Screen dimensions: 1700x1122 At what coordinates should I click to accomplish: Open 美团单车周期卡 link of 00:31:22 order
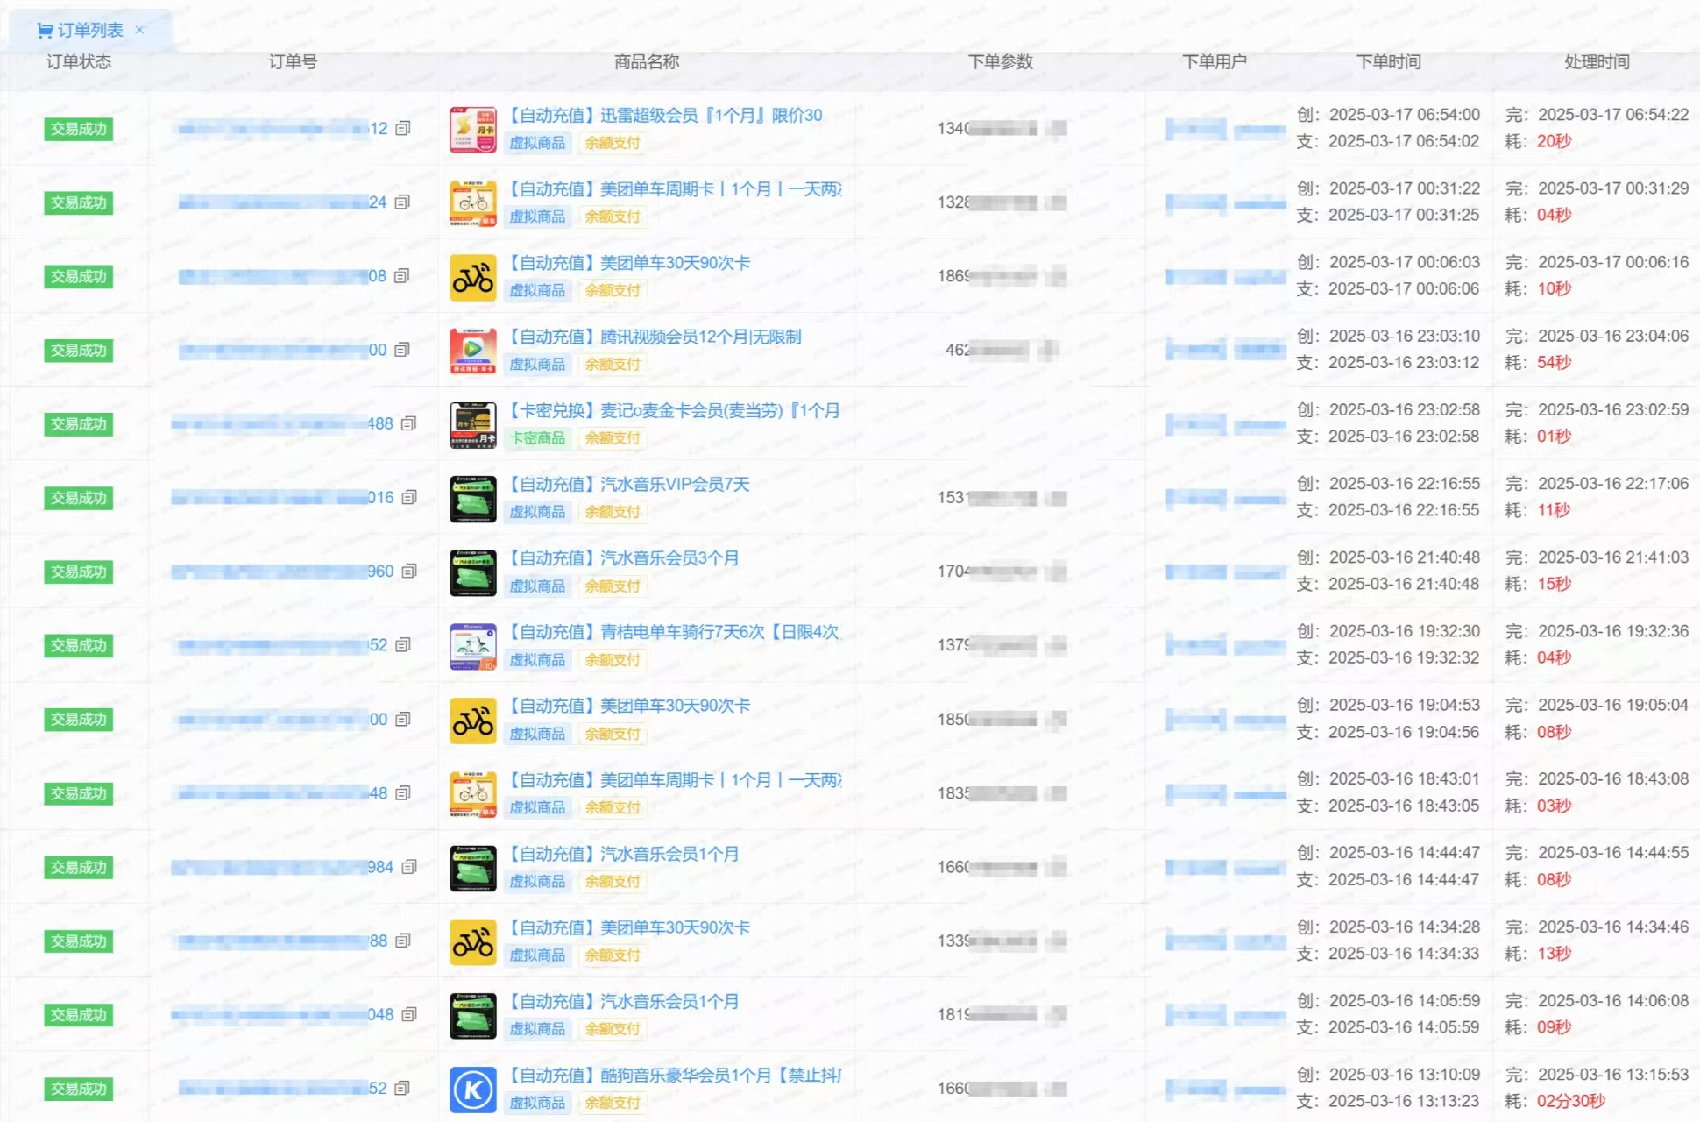click(675, 189)
